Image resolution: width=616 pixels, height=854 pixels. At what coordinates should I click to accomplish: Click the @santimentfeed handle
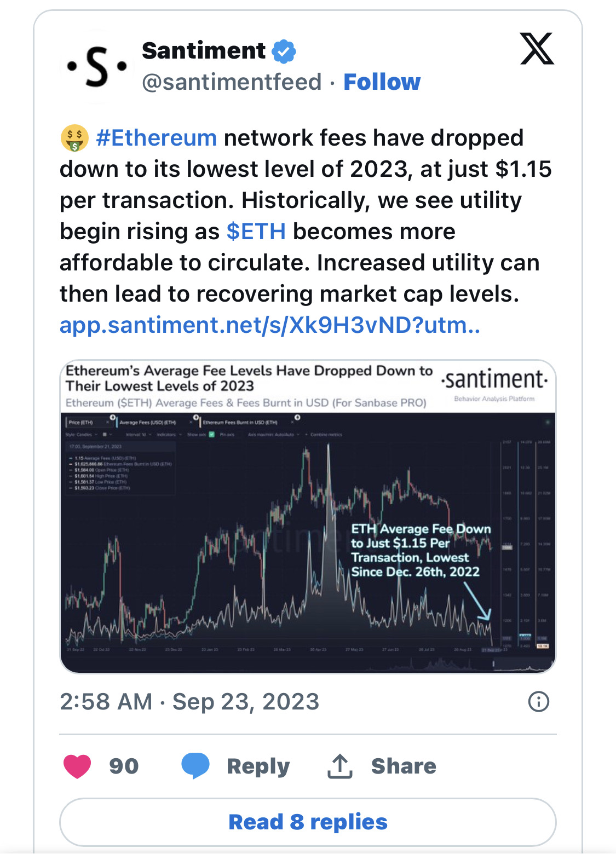(232, 82)
